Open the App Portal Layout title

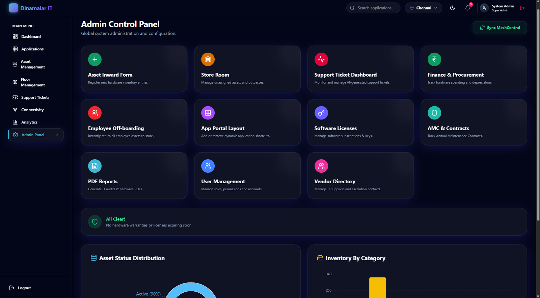coord(223,128)
